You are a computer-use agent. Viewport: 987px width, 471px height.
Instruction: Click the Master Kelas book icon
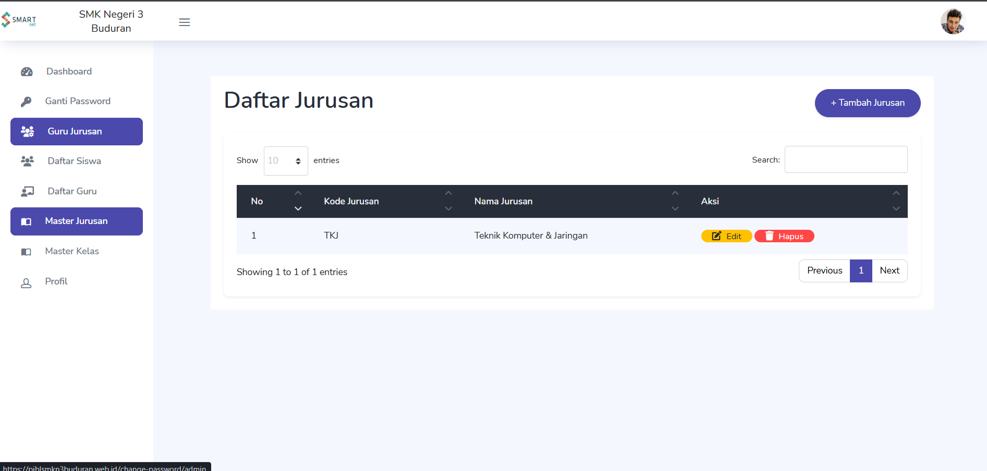pyautogui.click(x=26, y=252)
